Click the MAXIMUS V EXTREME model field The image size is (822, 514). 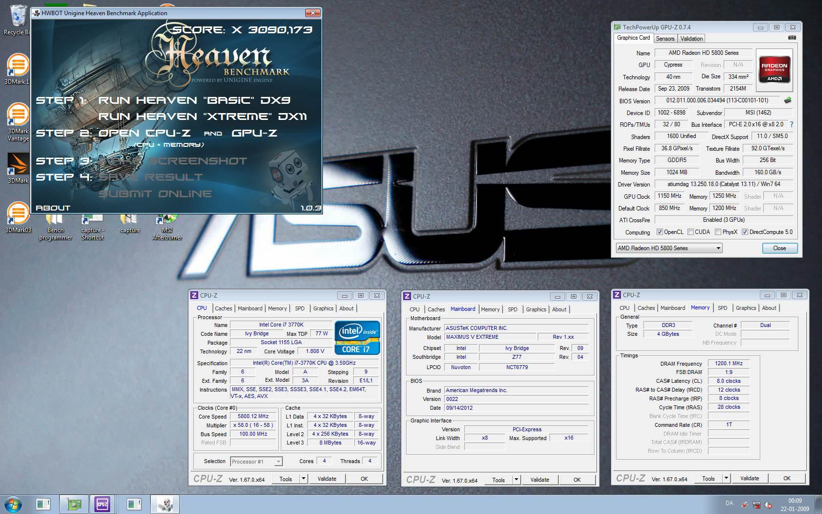pyautogui.click(x=490, y=337)
